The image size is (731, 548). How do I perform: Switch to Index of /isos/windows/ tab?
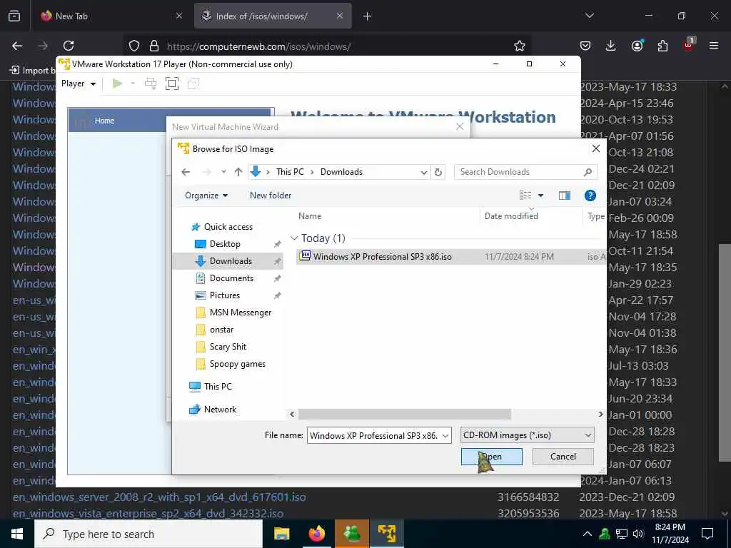click(x=273, y=16)
